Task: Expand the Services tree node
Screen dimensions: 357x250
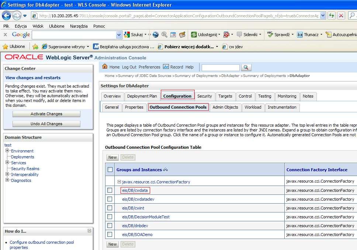Action: [x=7, y=162]
